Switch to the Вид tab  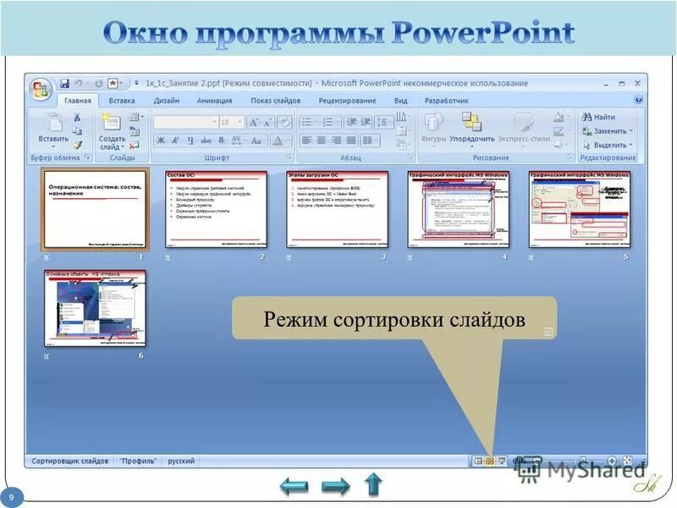tap(400, 100)
